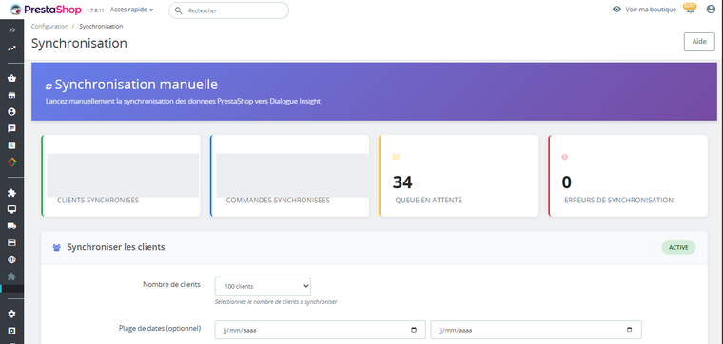Screen dimensions: 723x344
Task: Click the Rechercher search field
Action: [228, 10]
